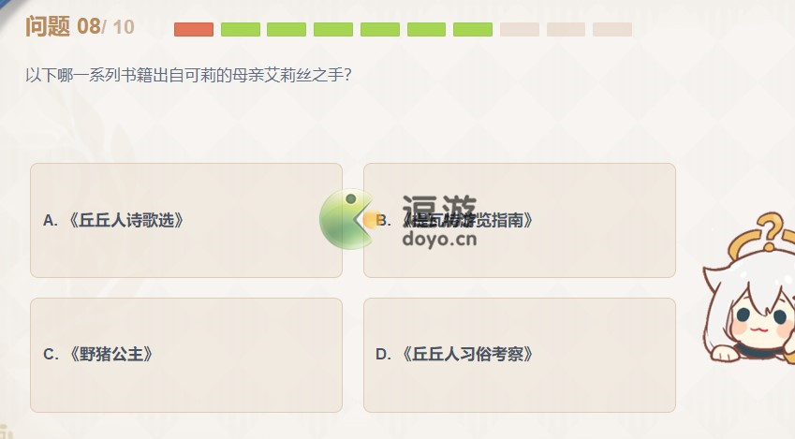The image size is (795, 439).
Task: Click the red first progress segment
Action: point(194,29)
